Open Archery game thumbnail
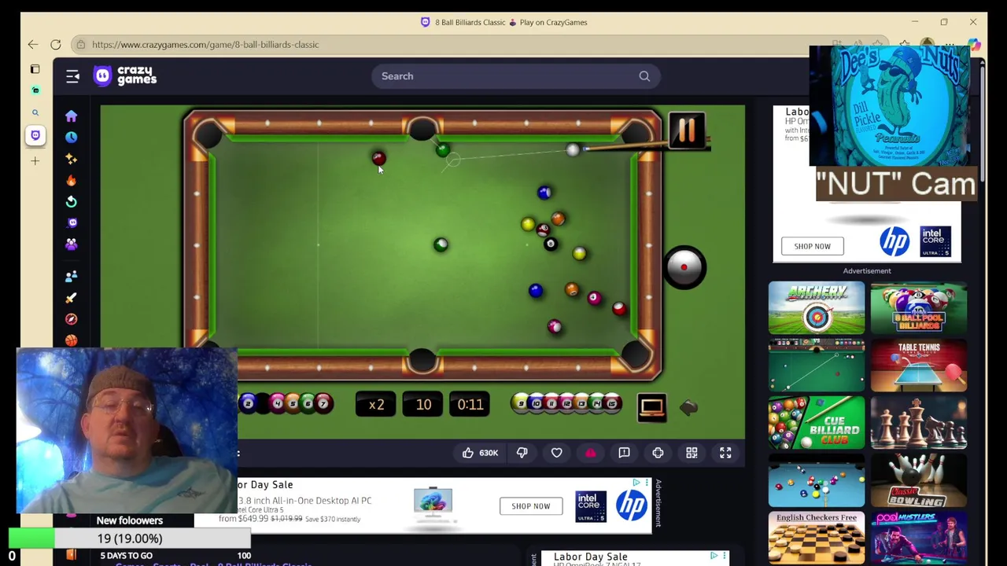 [817, 308]
